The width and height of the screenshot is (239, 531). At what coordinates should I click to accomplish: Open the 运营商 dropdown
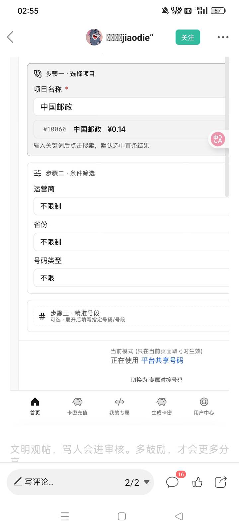point(131,206)
